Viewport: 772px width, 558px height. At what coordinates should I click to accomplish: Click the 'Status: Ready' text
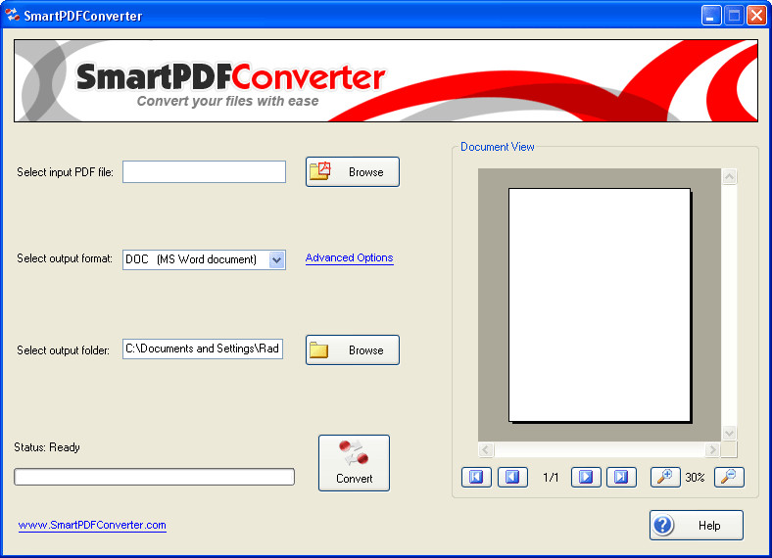click(47, 447)
